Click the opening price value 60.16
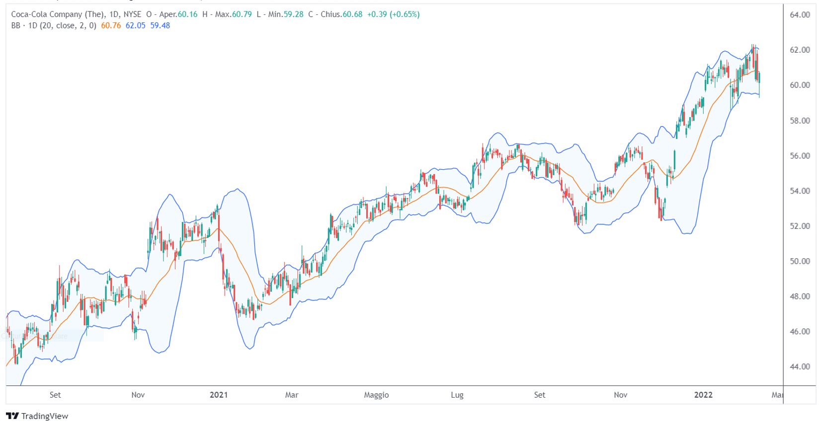Screen dimensions: 823x424 [x=187, y=14]
